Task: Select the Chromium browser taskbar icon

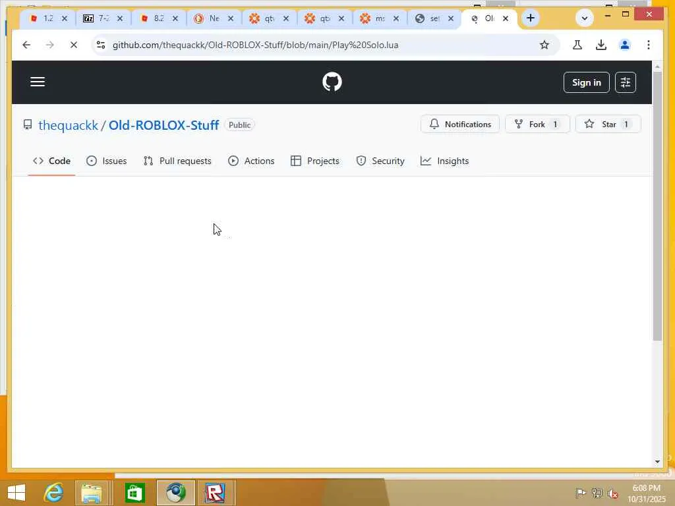Action: tap(175, 493)
